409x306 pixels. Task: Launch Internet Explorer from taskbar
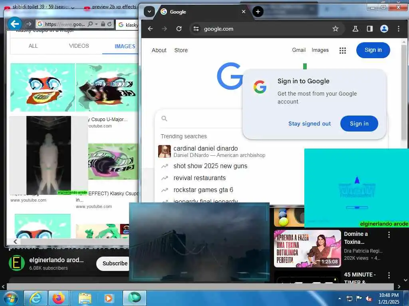pyautogui.click(x=35, y=298)
